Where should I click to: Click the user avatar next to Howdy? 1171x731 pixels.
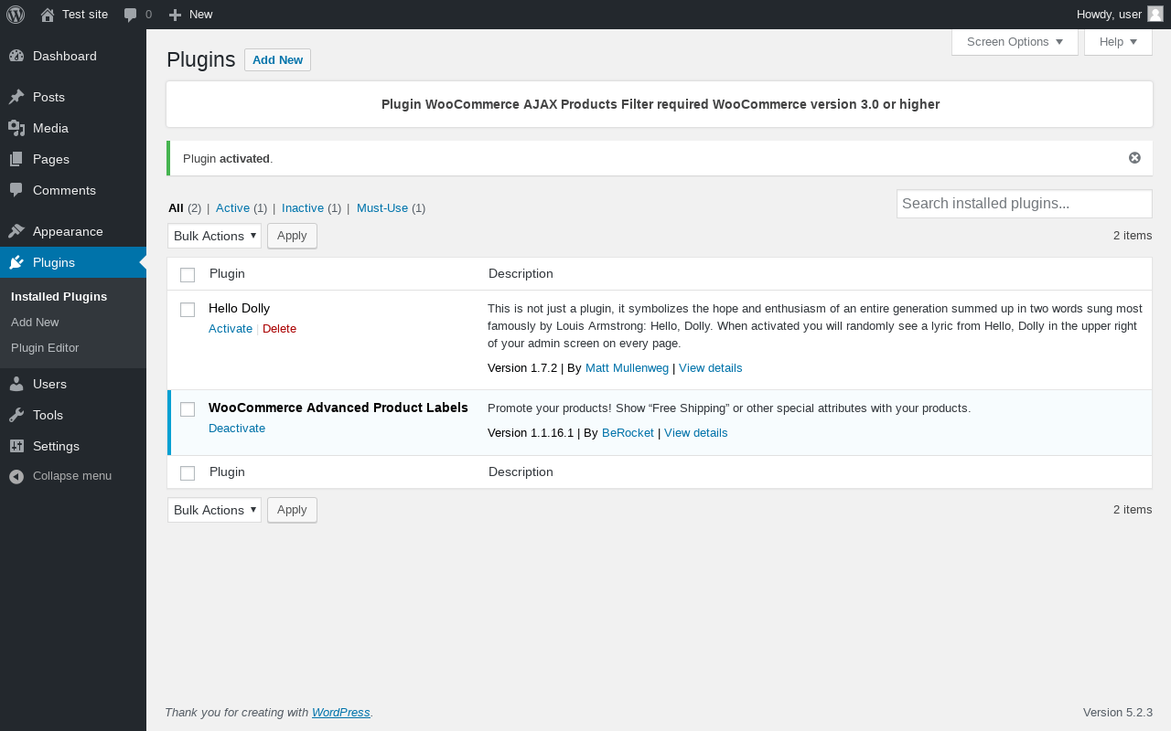(1155, 14)
